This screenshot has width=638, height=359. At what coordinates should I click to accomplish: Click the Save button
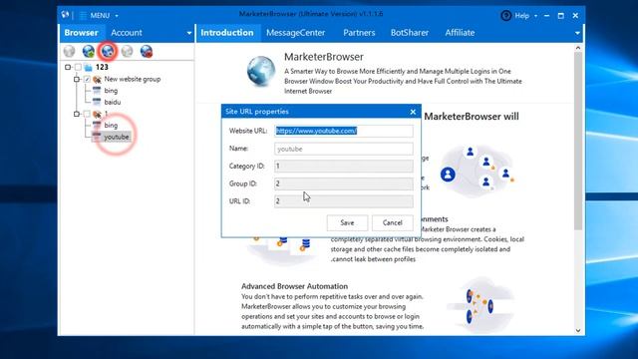coord(347,222)
